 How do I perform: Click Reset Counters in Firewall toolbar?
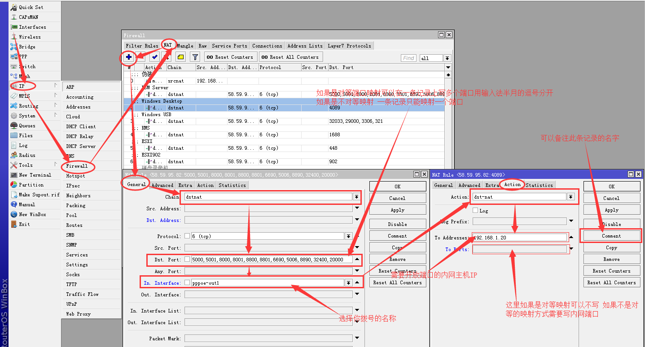[x=231, y=57]
